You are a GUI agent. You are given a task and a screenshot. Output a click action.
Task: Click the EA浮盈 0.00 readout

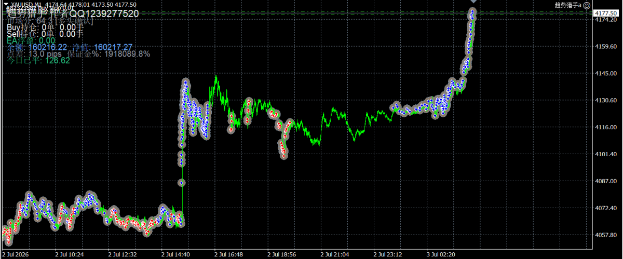pos(31,40)
